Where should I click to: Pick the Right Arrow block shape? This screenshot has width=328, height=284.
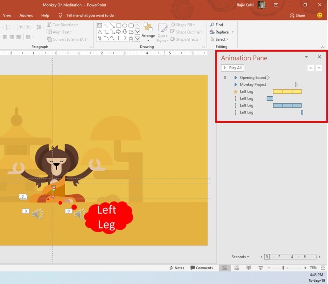[119, 32]
